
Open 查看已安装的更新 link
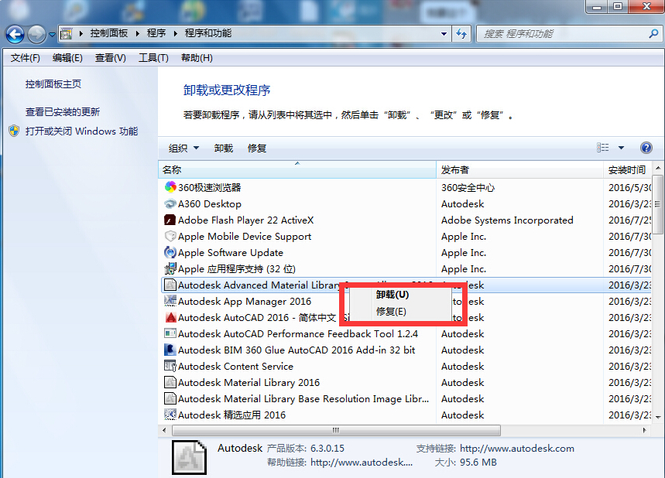click(x=63, y=112)
